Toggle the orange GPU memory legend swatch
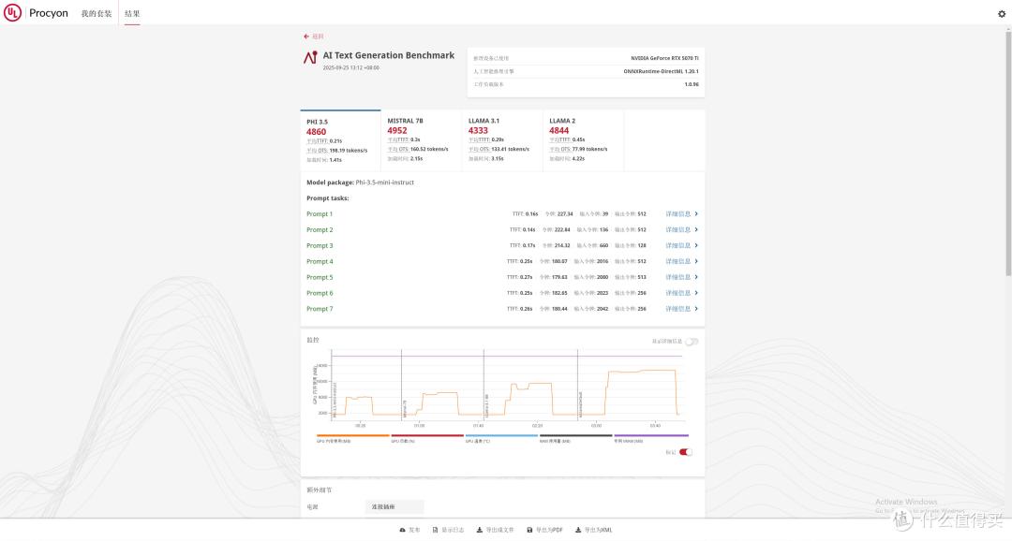 pos(353,436)
